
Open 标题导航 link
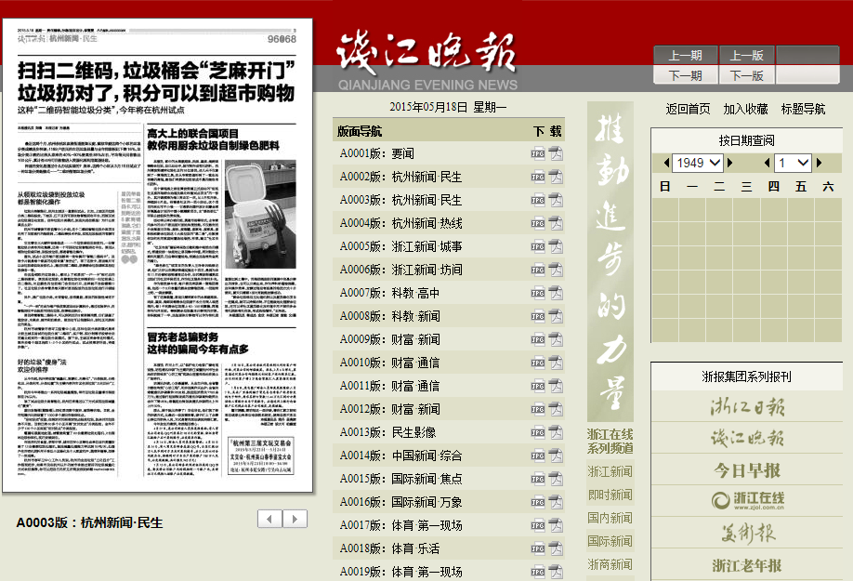coord(803,110)
